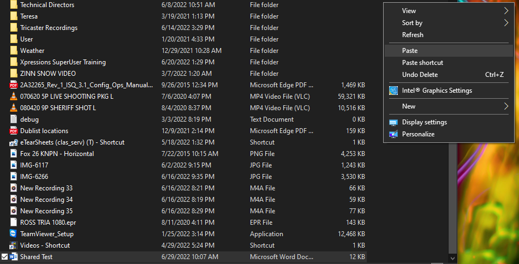
Task: Click the Text Document type cell
Action: (x=271, y=119)
